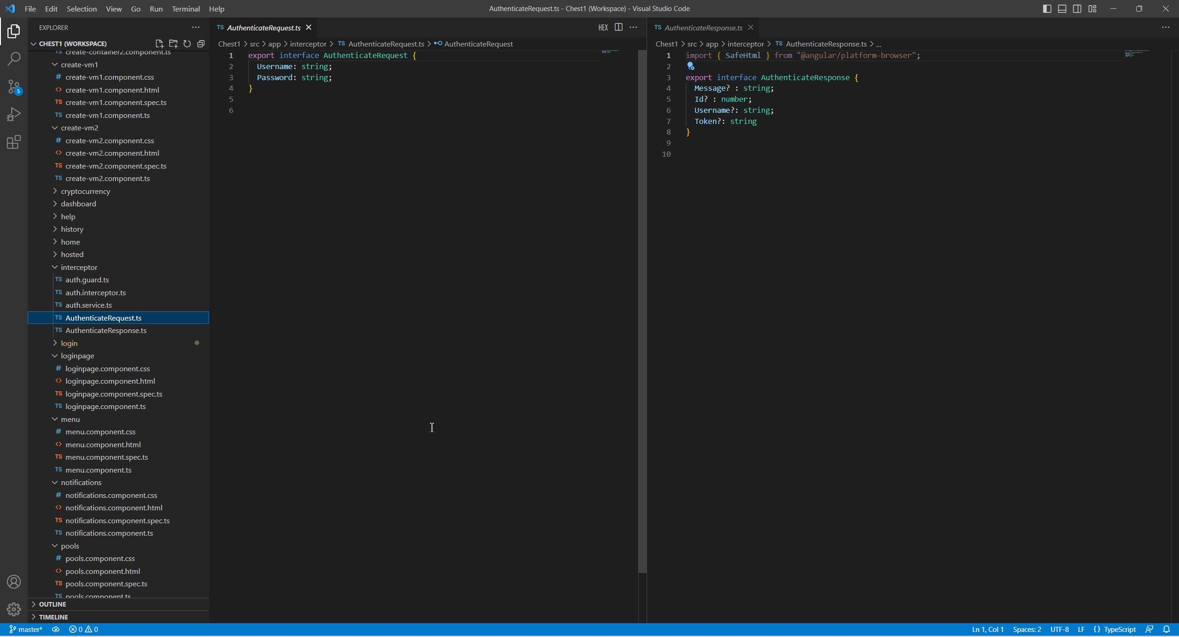The height and width of the screenshot is (637, 1179).
Task: Switch to AuthenticateResponse.ts tab
Action: [703, 28]
